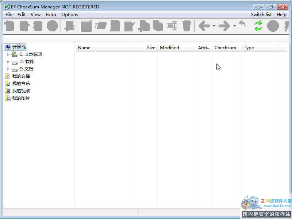The image size is (292, 219).
Task: Click the rename text-cursor toolbar icon
Action: click(172, 26)
